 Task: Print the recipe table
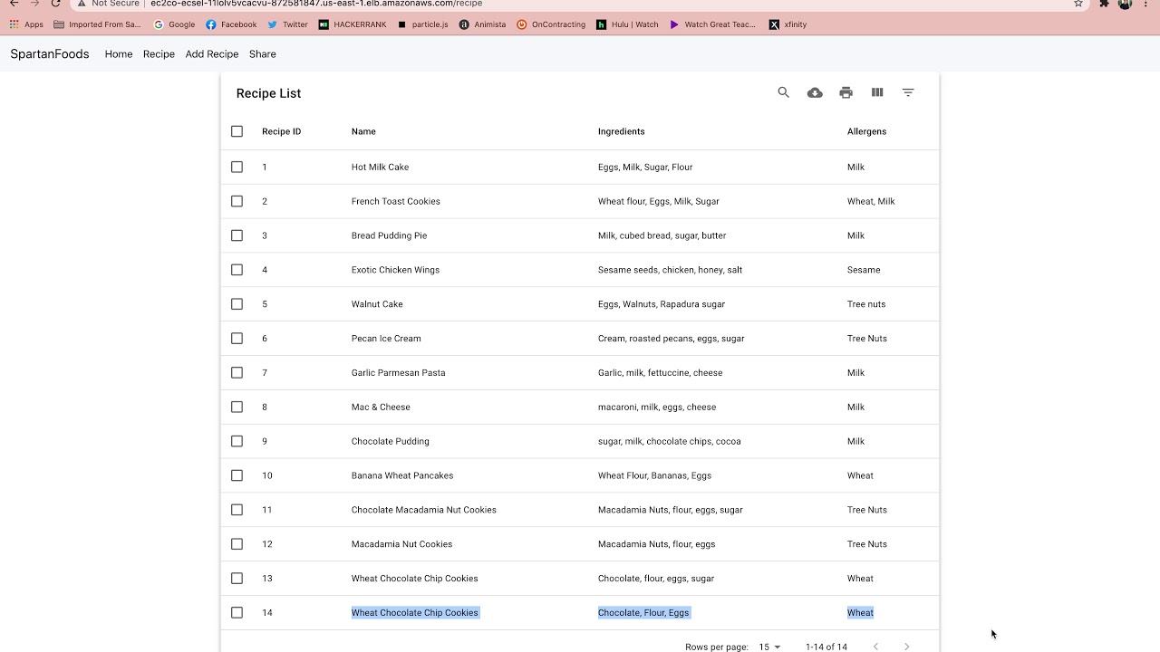846,92
